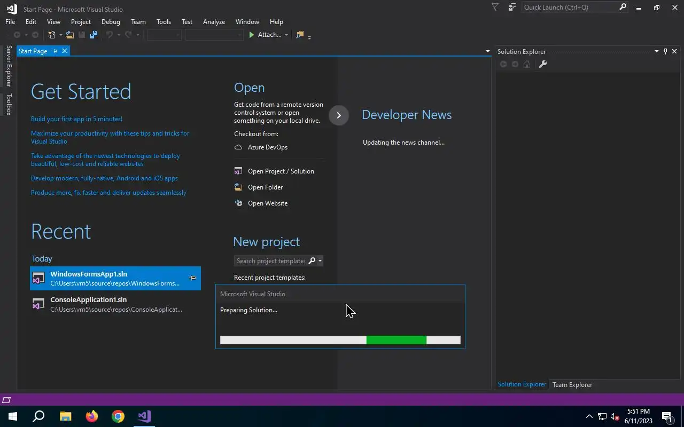Open the File menu
Screen dimensions: 684x427
pyautogui.click(x=10, y=22)
